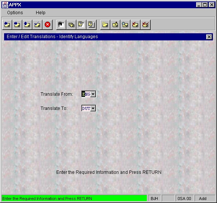Viewport: 217px width, 203px height.
Task: Click red X with checkmark toolbar icon
Action: click(x=145, y=25)
